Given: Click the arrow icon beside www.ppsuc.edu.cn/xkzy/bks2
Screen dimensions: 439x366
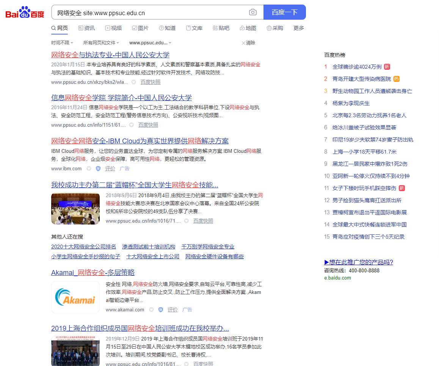Looking at the screenshot, I should [x=134, y=82].
